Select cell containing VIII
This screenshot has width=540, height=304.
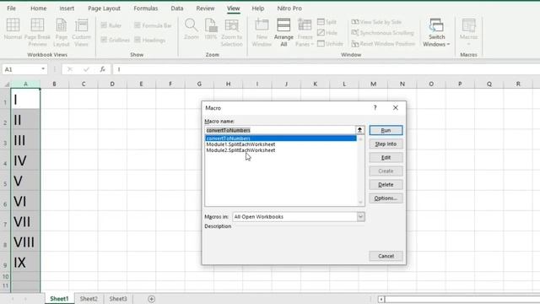25,242
